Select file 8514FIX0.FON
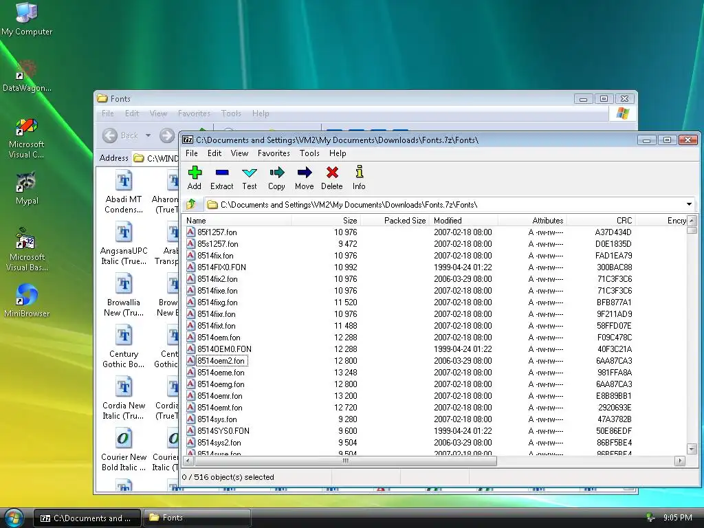The image size is (704, 528). (x=222, y=267)
